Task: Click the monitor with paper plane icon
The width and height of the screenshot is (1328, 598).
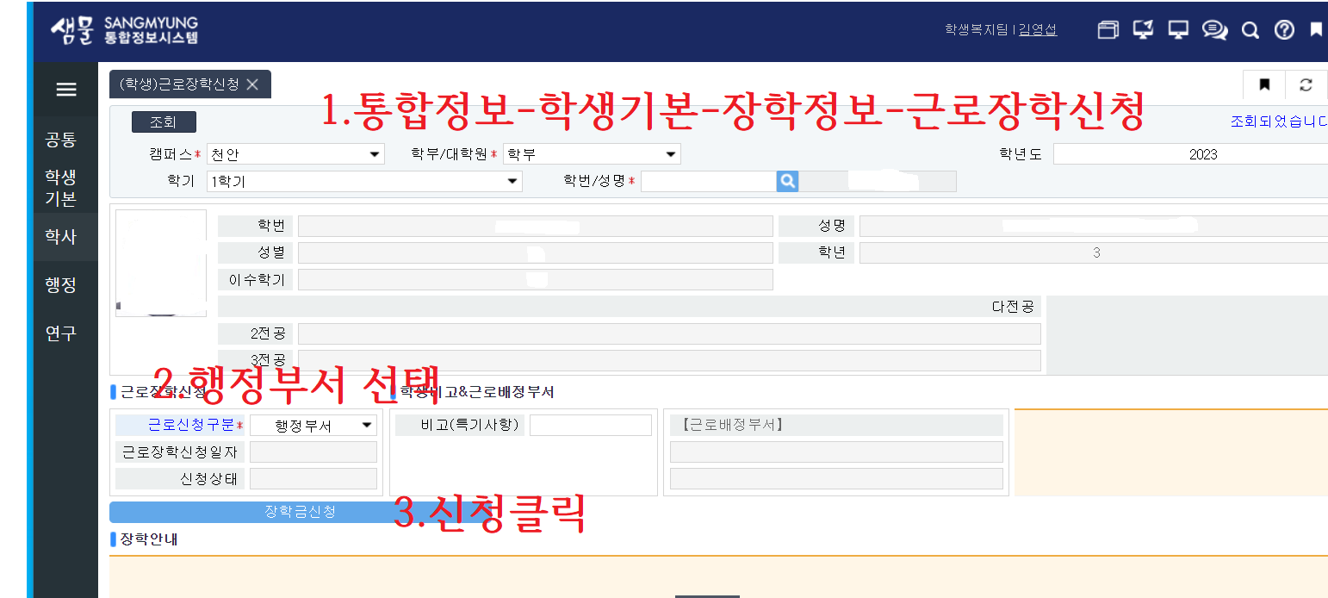Action: pyautogui.click(x=1143, y=30)
